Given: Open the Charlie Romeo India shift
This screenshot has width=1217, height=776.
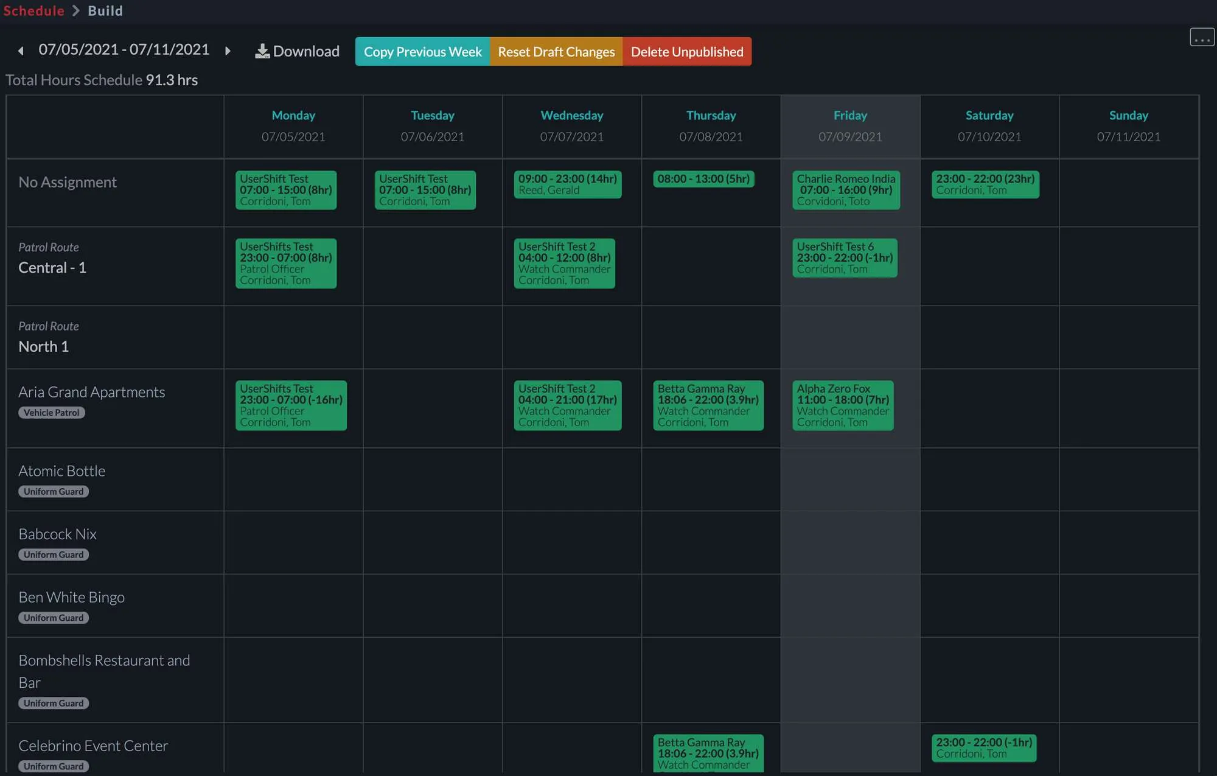Looking at the screenshot, I should [x=846, y=190].
